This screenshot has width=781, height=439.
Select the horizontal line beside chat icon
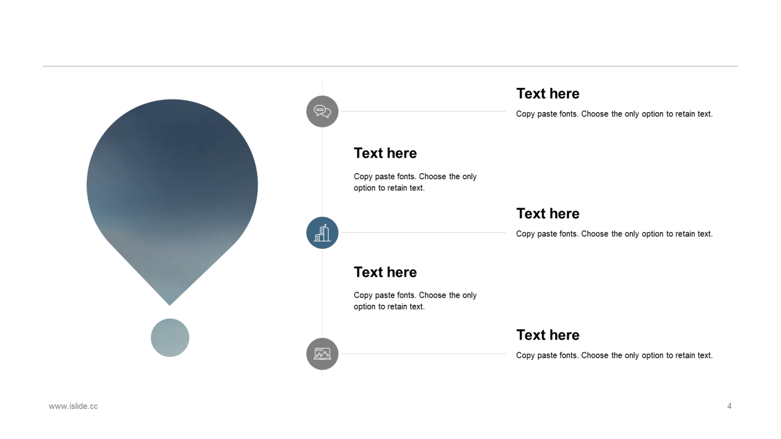click(x=423, y=112)
